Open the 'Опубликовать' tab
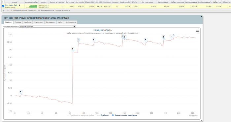 (71, 22)
